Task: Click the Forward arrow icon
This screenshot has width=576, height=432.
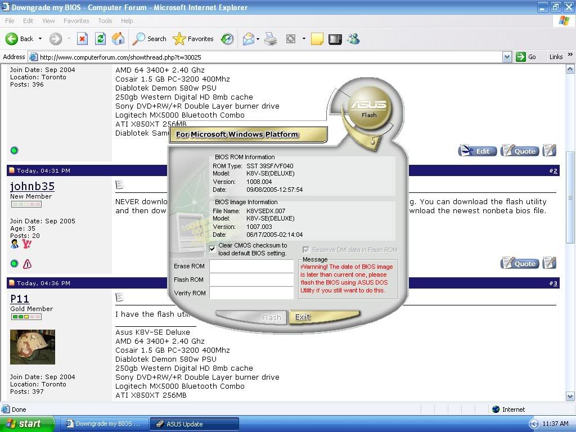Action: [56, 39]
